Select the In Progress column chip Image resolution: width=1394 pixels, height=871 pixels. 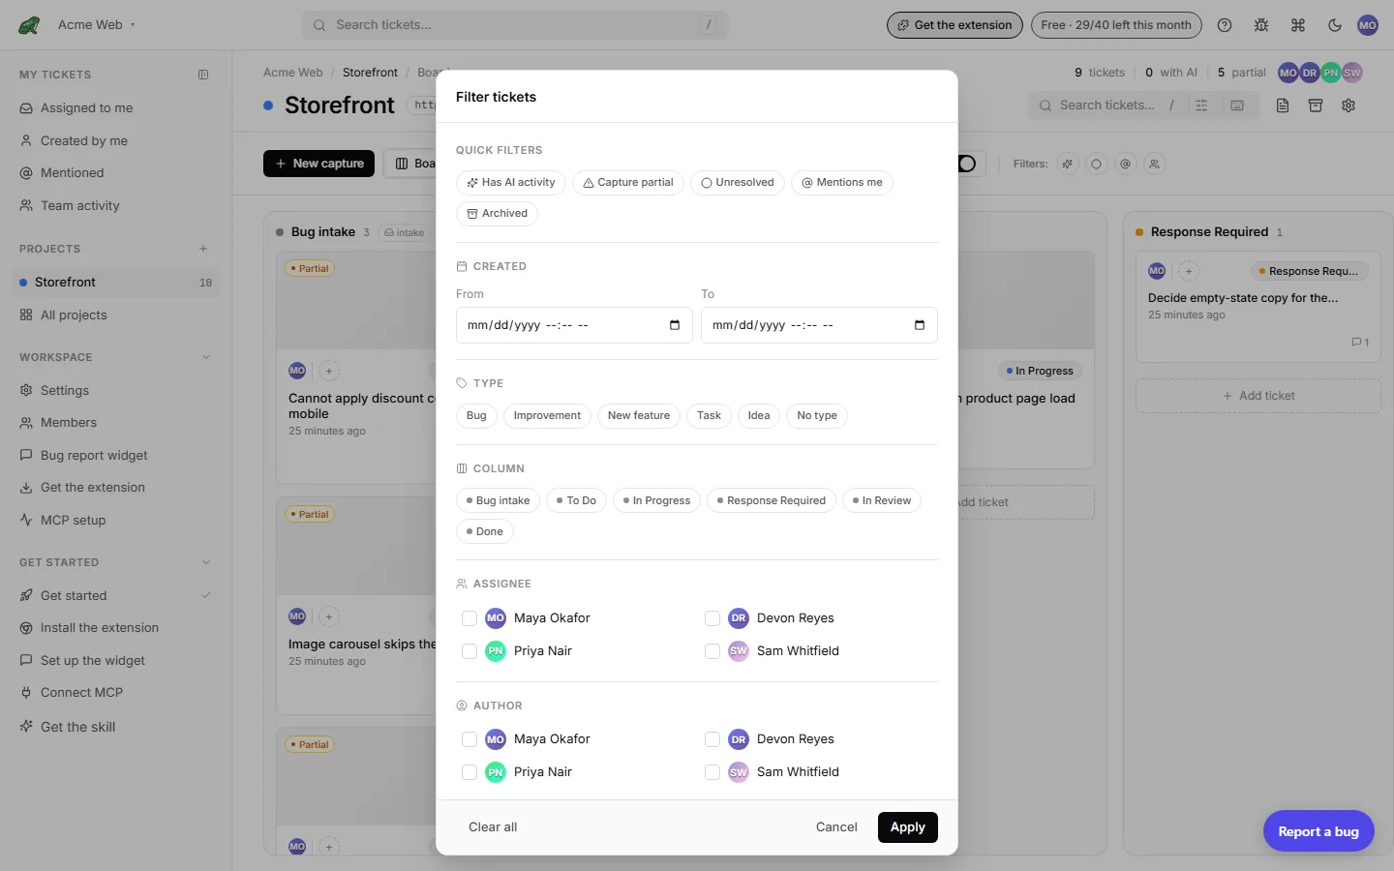pos(656,501)
